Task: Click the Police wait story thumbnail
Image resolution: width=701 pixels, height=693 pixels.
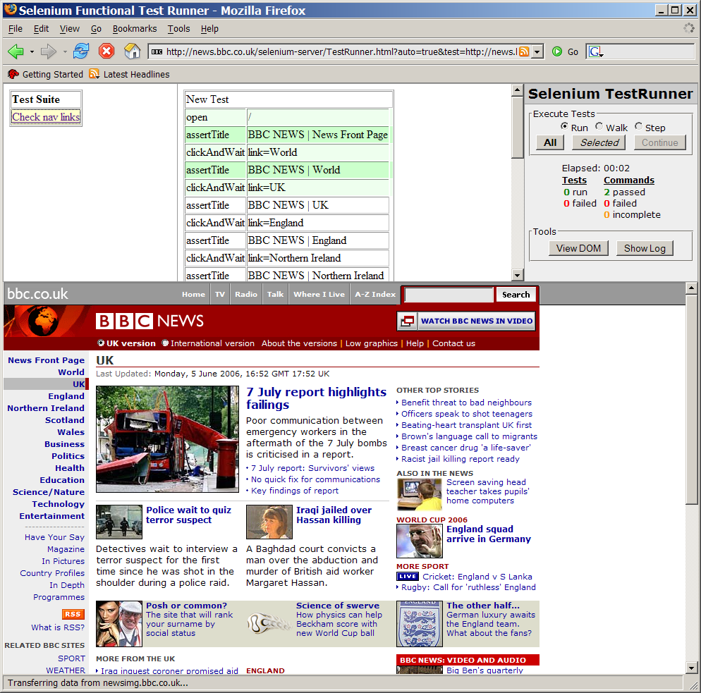Action: [x=119, y=522]
